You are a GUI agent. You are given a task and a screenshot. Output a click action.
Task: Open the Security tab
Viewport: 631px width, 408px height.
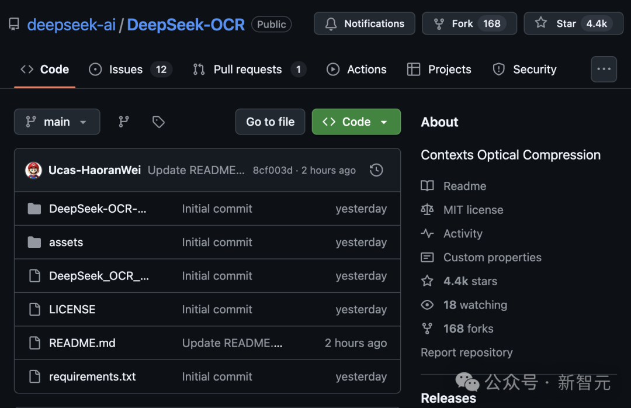pos(524,70)
